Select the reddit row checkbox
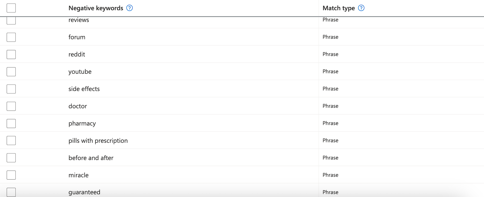Image resolution: width=484 pixels, height=197 pixels. [x=11, y=54]
